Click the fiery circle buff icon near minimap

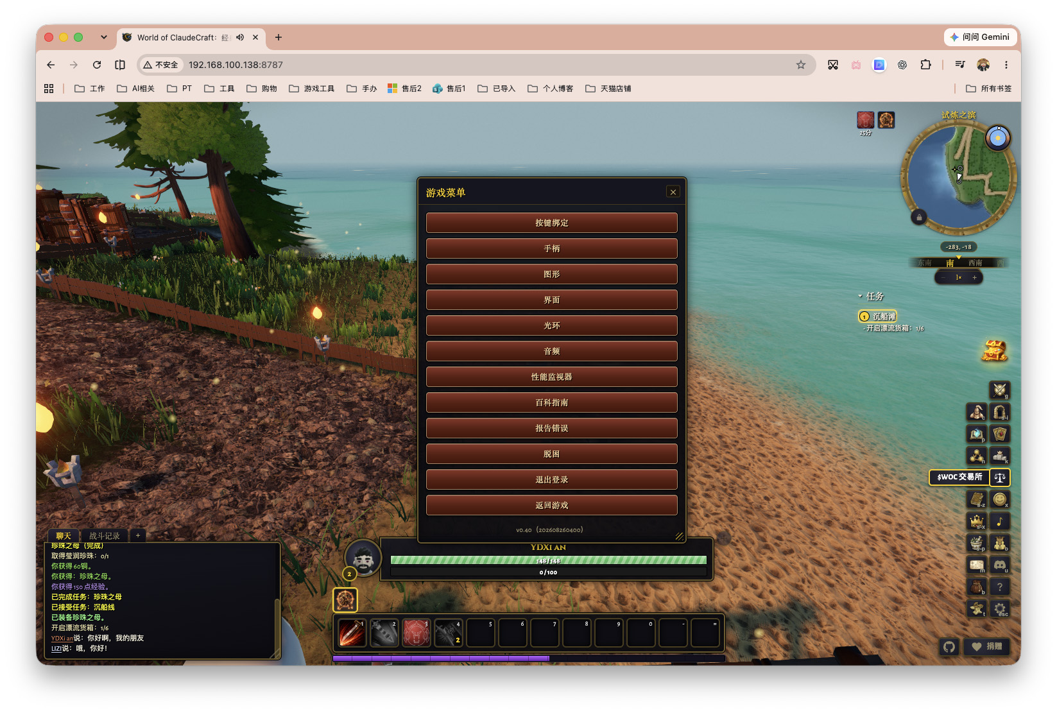coord(886,120)
